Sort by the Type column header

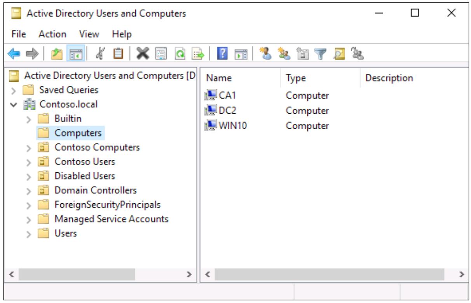click(x=320, y=78)
